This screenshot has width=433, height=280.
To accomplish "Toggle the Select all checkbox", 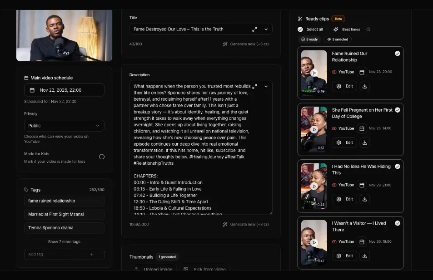I will 300,29.
